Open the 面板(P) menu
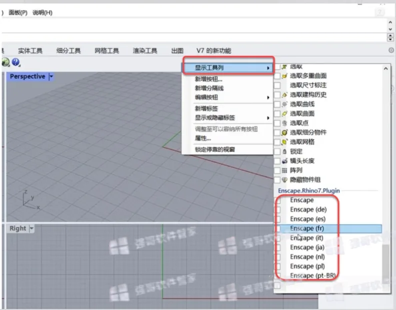This screenshot has height=310, width=396. 18,12
